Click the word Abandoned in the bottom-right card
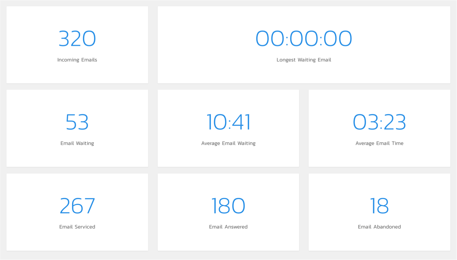Image resolution: width=457 pixels, height=260 pixels. (x=387, y=227)
